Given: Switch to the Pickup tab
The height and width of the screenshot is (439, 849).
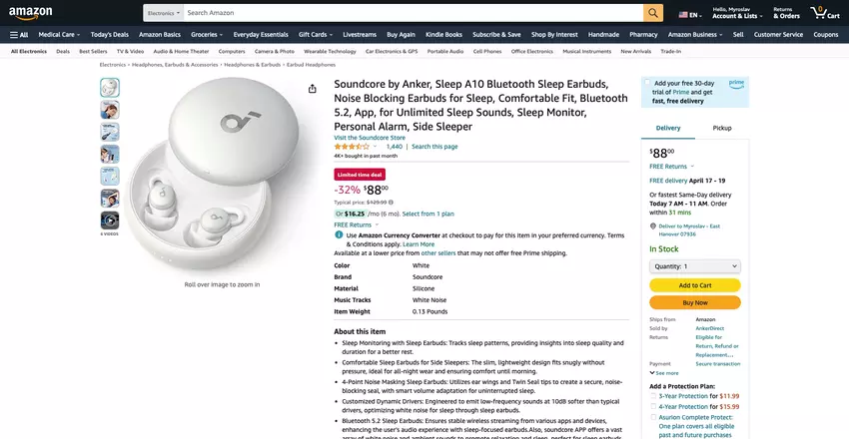Looking at the screenshot, I should pos(721,128).
